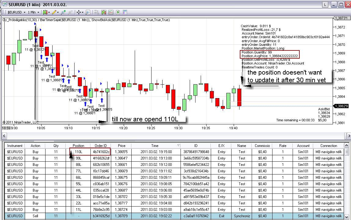Click the framed magnifier icon in toolbar

point(88,12)
